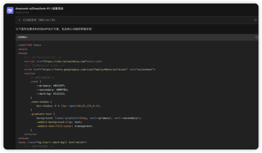The height and width of the screenshot is (153, 262).
Task: Click the --dark-bg: #121212; line
Action: click(51, 94)
